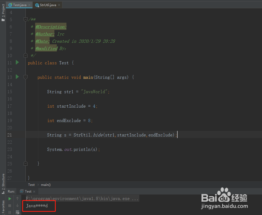Click the endExclude variable declaration on line 19
This screenshot has width=262, height=215.
coord(69,120)
